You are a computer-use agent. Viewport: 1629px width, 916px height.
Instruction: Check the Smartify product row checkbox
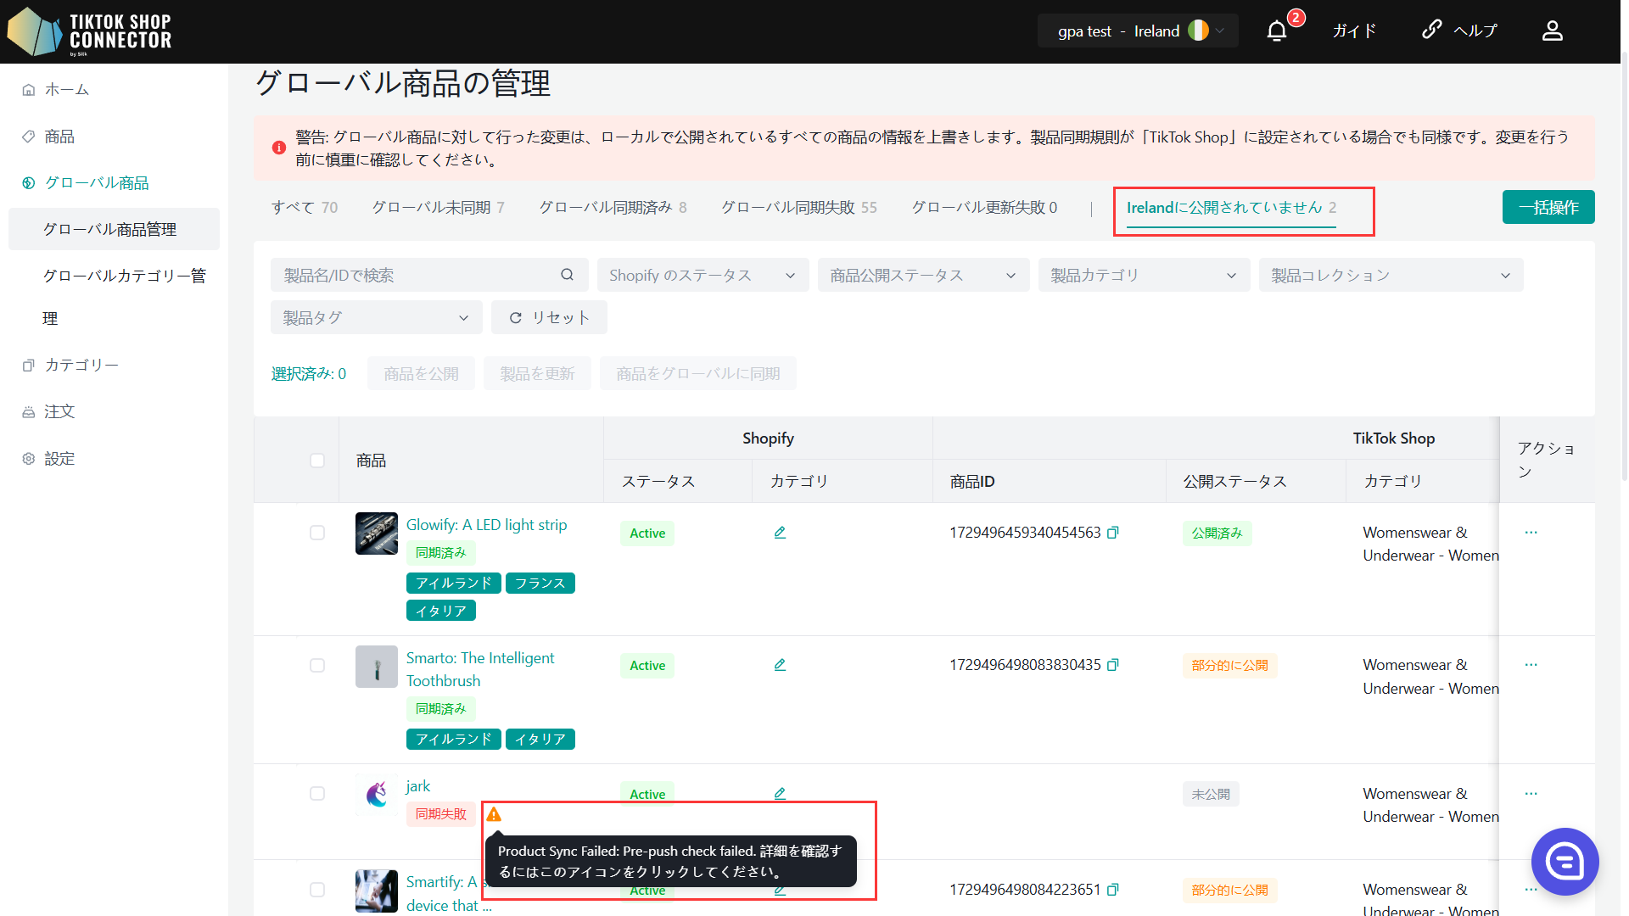(317, 890)
